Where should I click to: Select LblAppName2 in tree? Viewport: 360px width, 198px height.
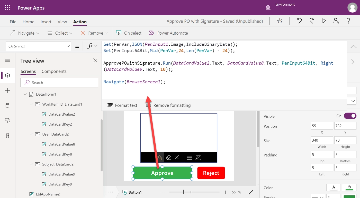click(48, 194)
